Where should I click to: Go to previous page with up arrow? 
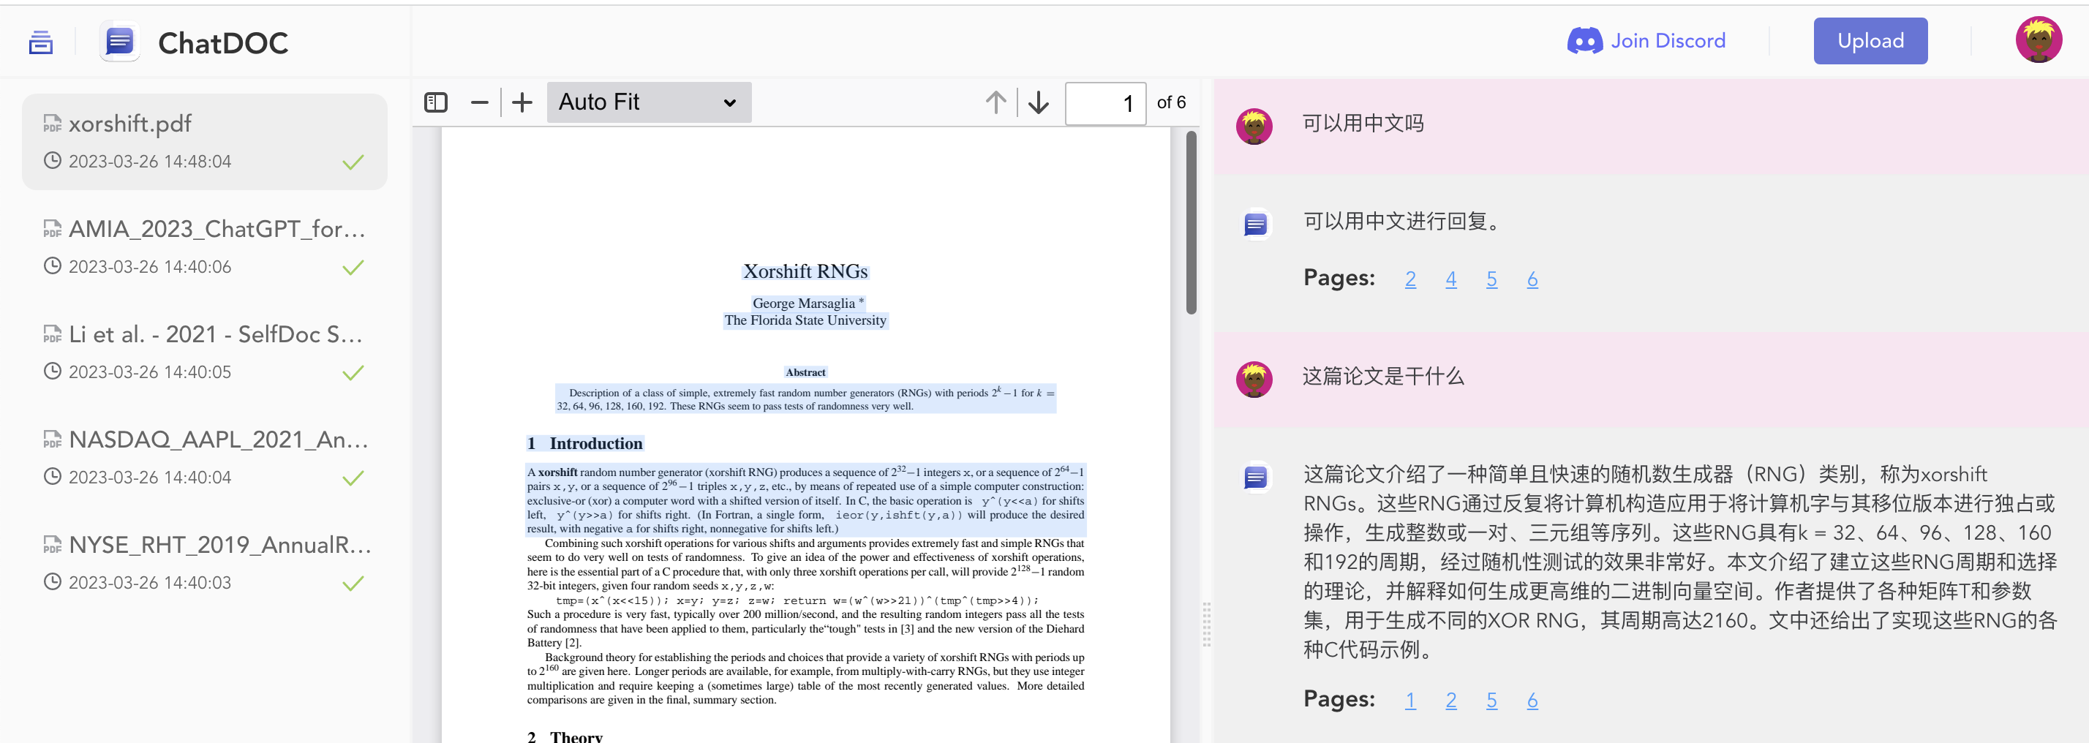(x=995, y=102)
